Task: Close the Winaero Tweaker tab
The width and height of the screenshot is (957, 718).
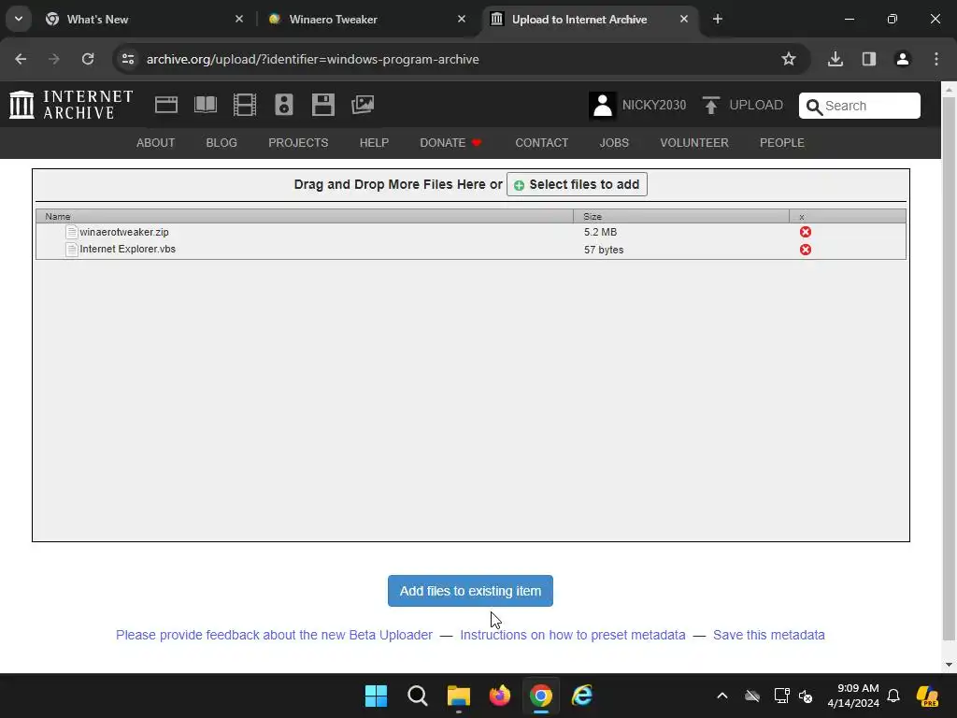Action: [x=462, y=19]
